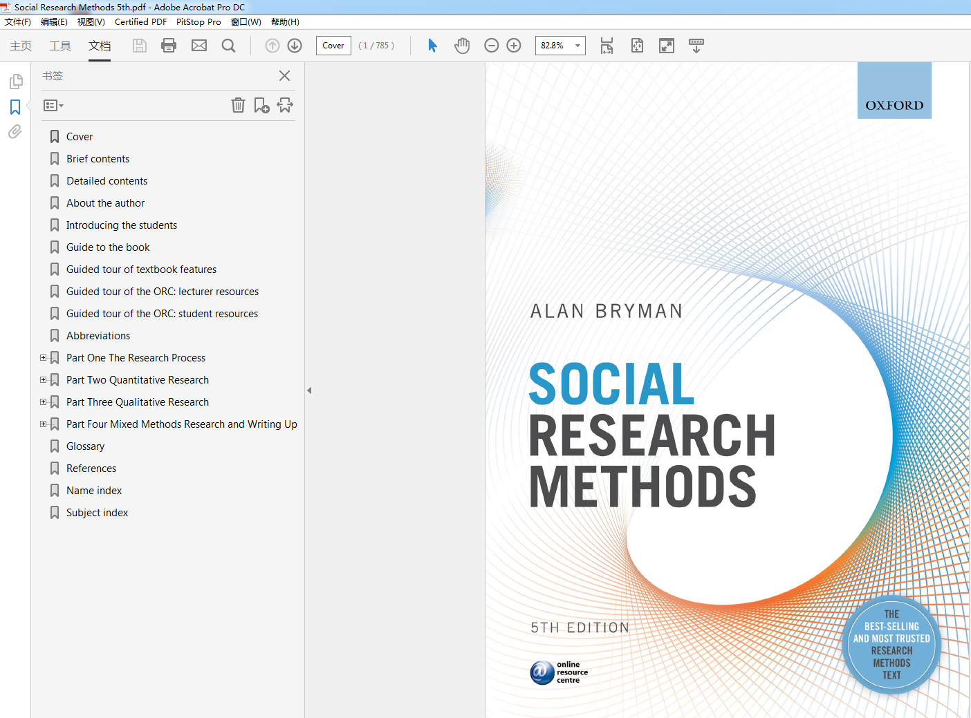Open the 文件(F) menu
Viewport: 971px width, 718px height.
pyautogui.click(x=18, y=22)
